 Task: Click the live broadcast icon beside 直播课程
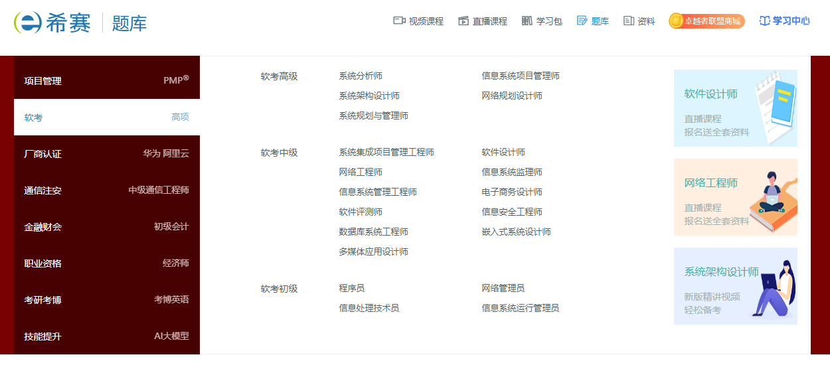(463, 21)
